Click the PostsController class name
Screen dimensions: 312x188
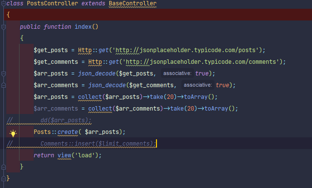(x=52, y=3)
